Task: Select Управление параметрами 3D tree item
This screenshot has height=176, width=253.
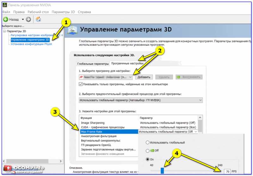Action: click(30, 39)
